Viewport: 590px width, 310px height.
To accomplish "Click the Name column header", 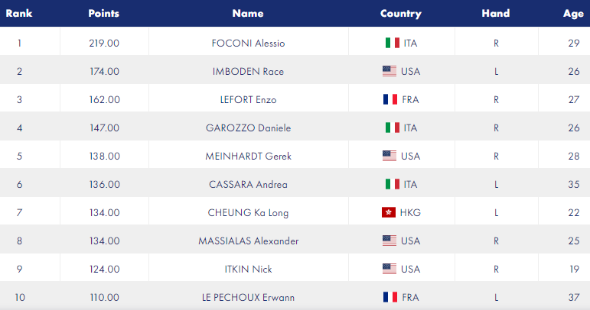I will click(x=248, y=14).
